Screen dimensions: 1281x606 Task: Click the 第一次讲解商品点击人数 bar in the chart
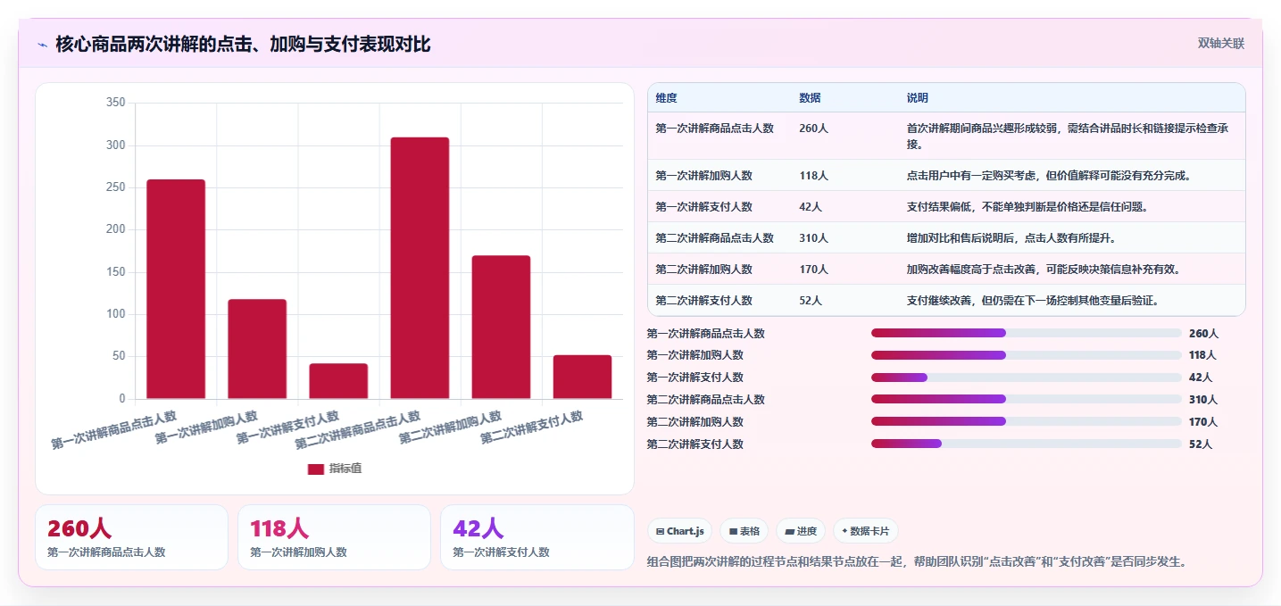176,289
